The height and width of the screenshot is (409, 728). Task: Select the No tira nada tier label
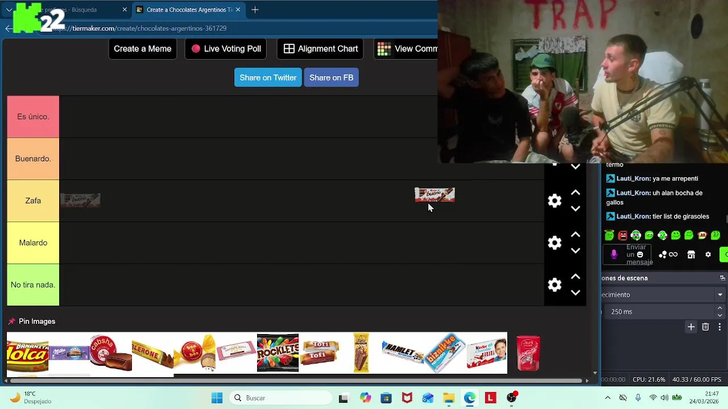coord(33,285)
